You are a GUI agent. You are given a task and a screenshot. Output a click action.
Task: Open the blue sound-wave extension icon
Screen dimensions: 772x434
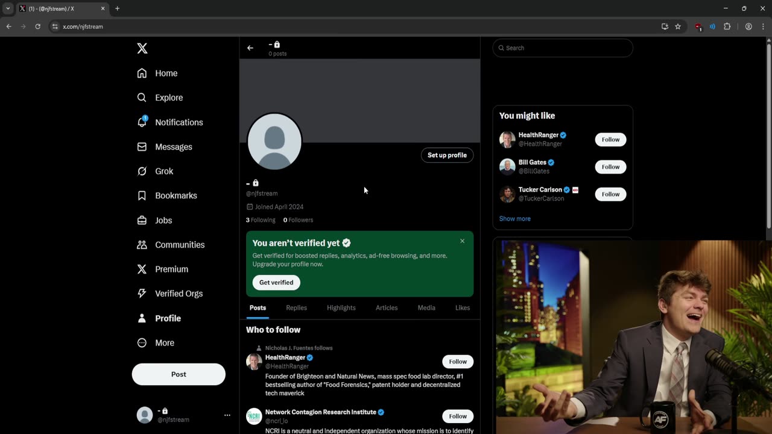[712, 27]
